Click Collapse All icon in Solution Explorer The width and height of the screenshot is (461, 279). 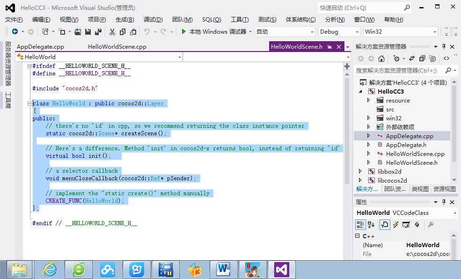pos(422,59)
